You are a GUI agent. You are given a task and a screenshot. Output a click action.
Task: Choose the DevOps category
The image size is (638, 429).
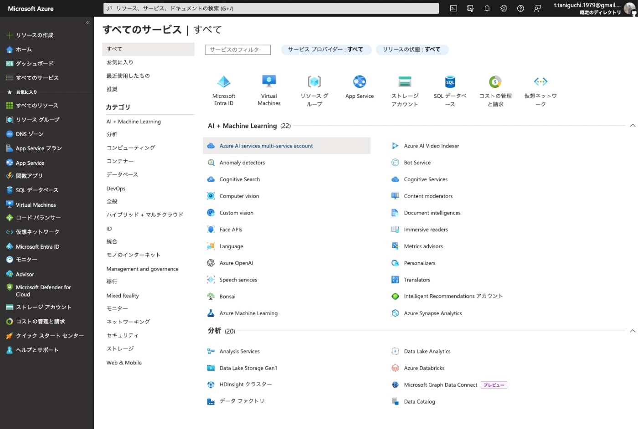tap(116, 189)
